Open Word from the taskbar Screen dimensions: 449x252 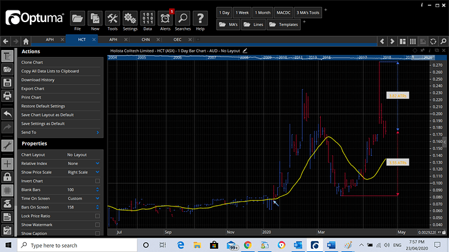[x=331, y=245]
